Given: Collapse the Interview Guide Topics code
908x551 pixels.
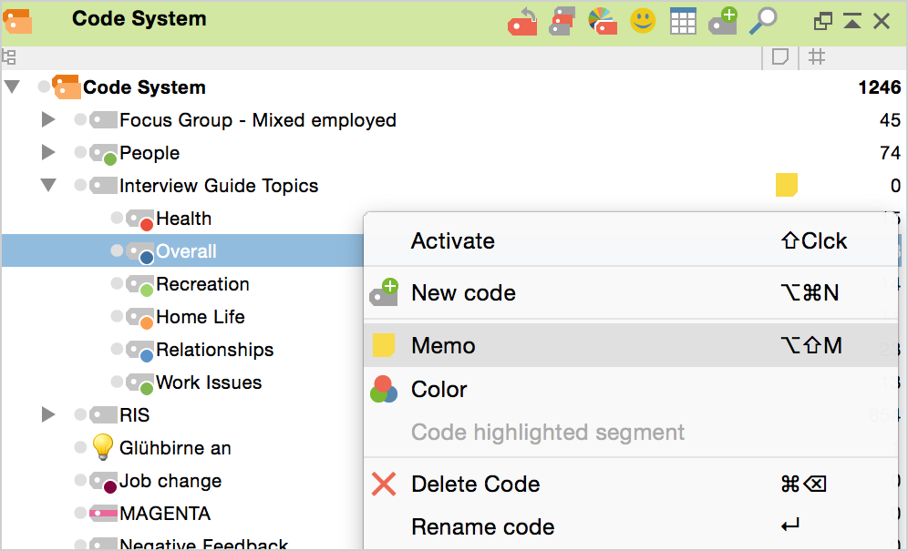Looking at the screenshot, I should [48, 186].
